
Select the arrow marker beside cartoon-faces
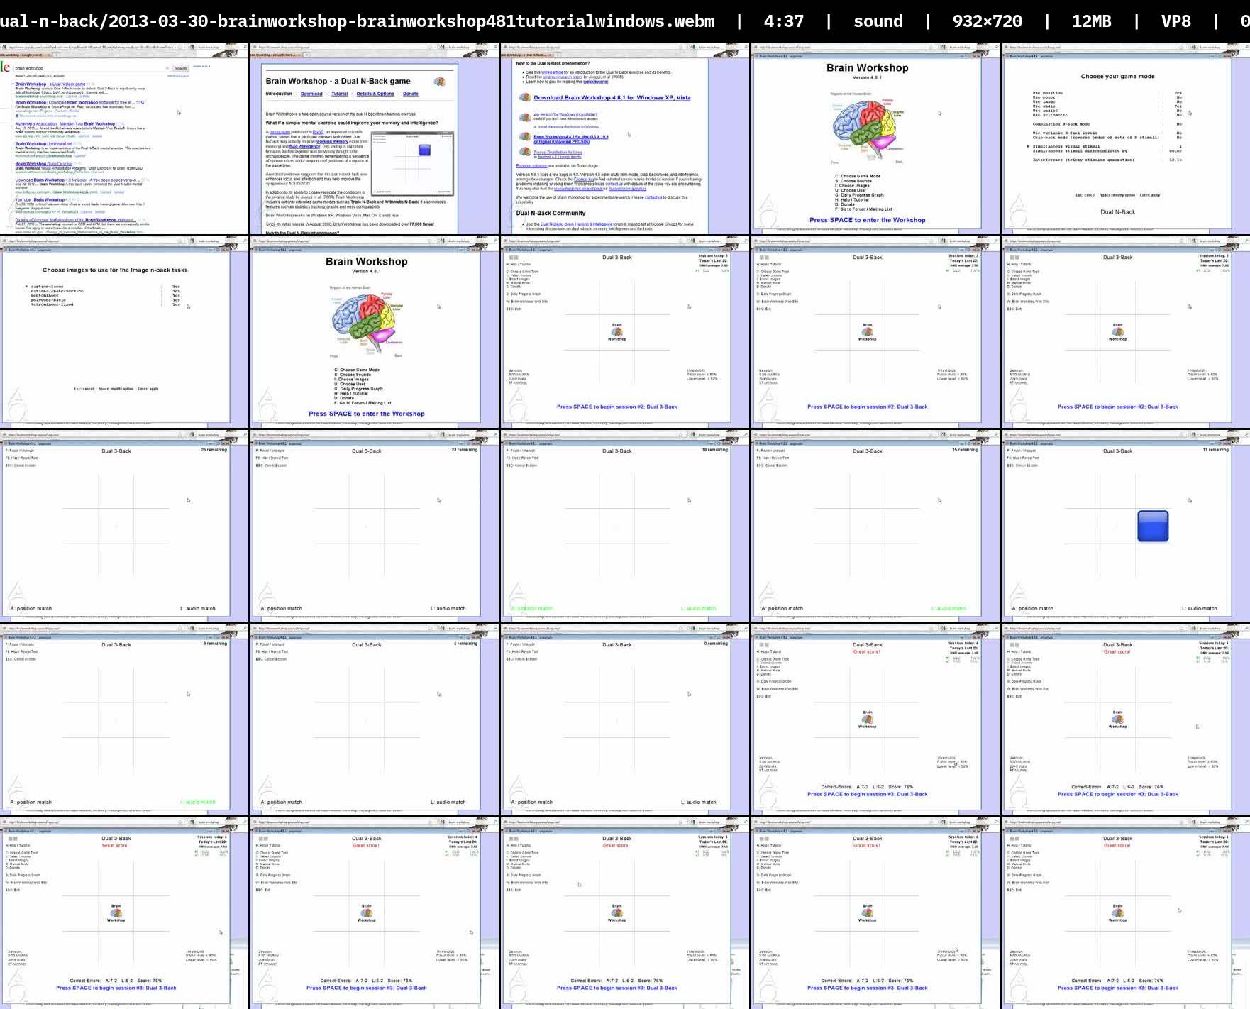click(x=27, y=287)
